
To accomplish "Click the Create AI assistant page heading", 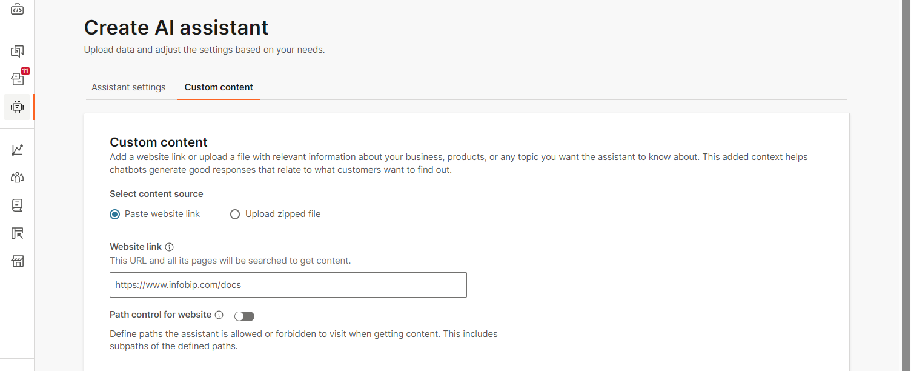I will tap(176, 27).
